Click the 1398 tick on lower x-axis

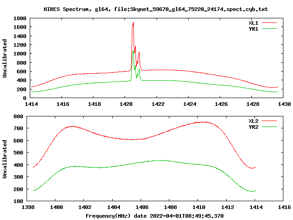point(28,207)
